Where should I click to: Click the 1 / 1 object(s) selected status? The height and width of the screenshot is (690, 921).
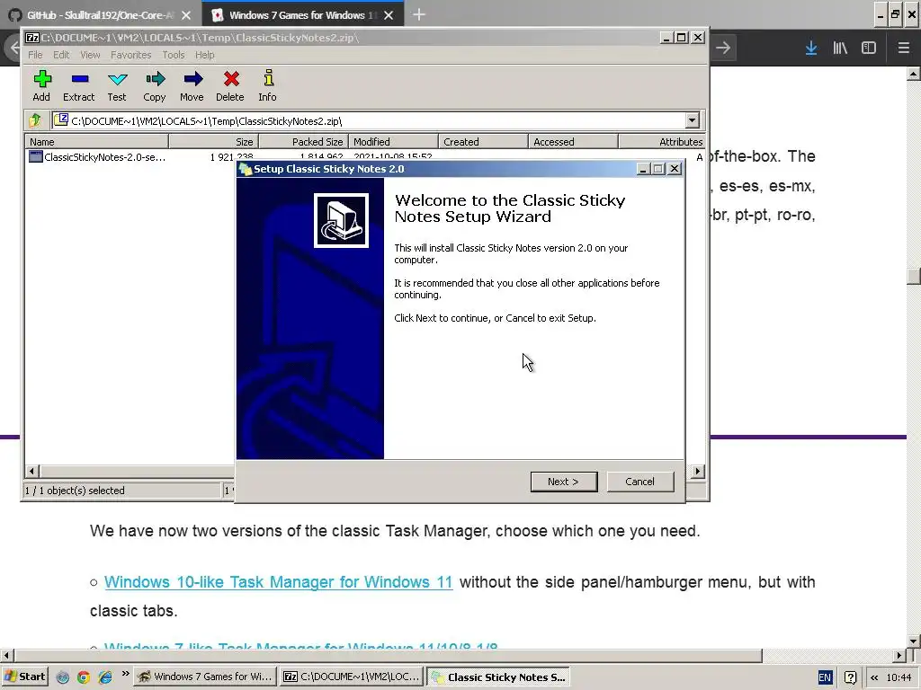click(121, 491)
